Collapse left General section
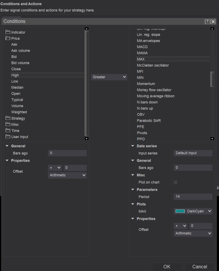The height and width of the screenshot is (271, 219). tap(7, 146)
